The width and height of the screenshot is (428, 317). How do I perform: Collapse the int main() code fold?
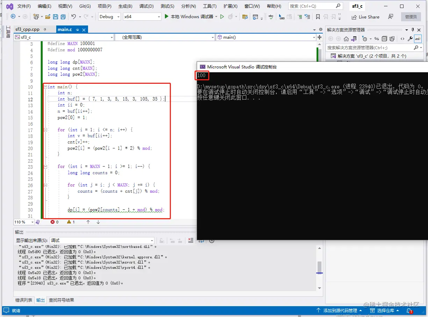click(x=45, y=87)
